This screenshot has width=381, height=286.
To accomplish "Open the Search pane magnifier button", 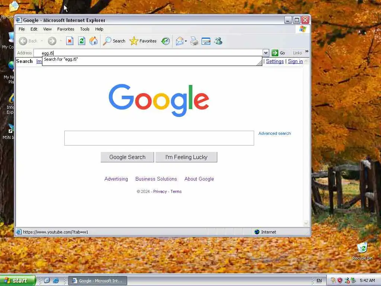I will [114, 41].
